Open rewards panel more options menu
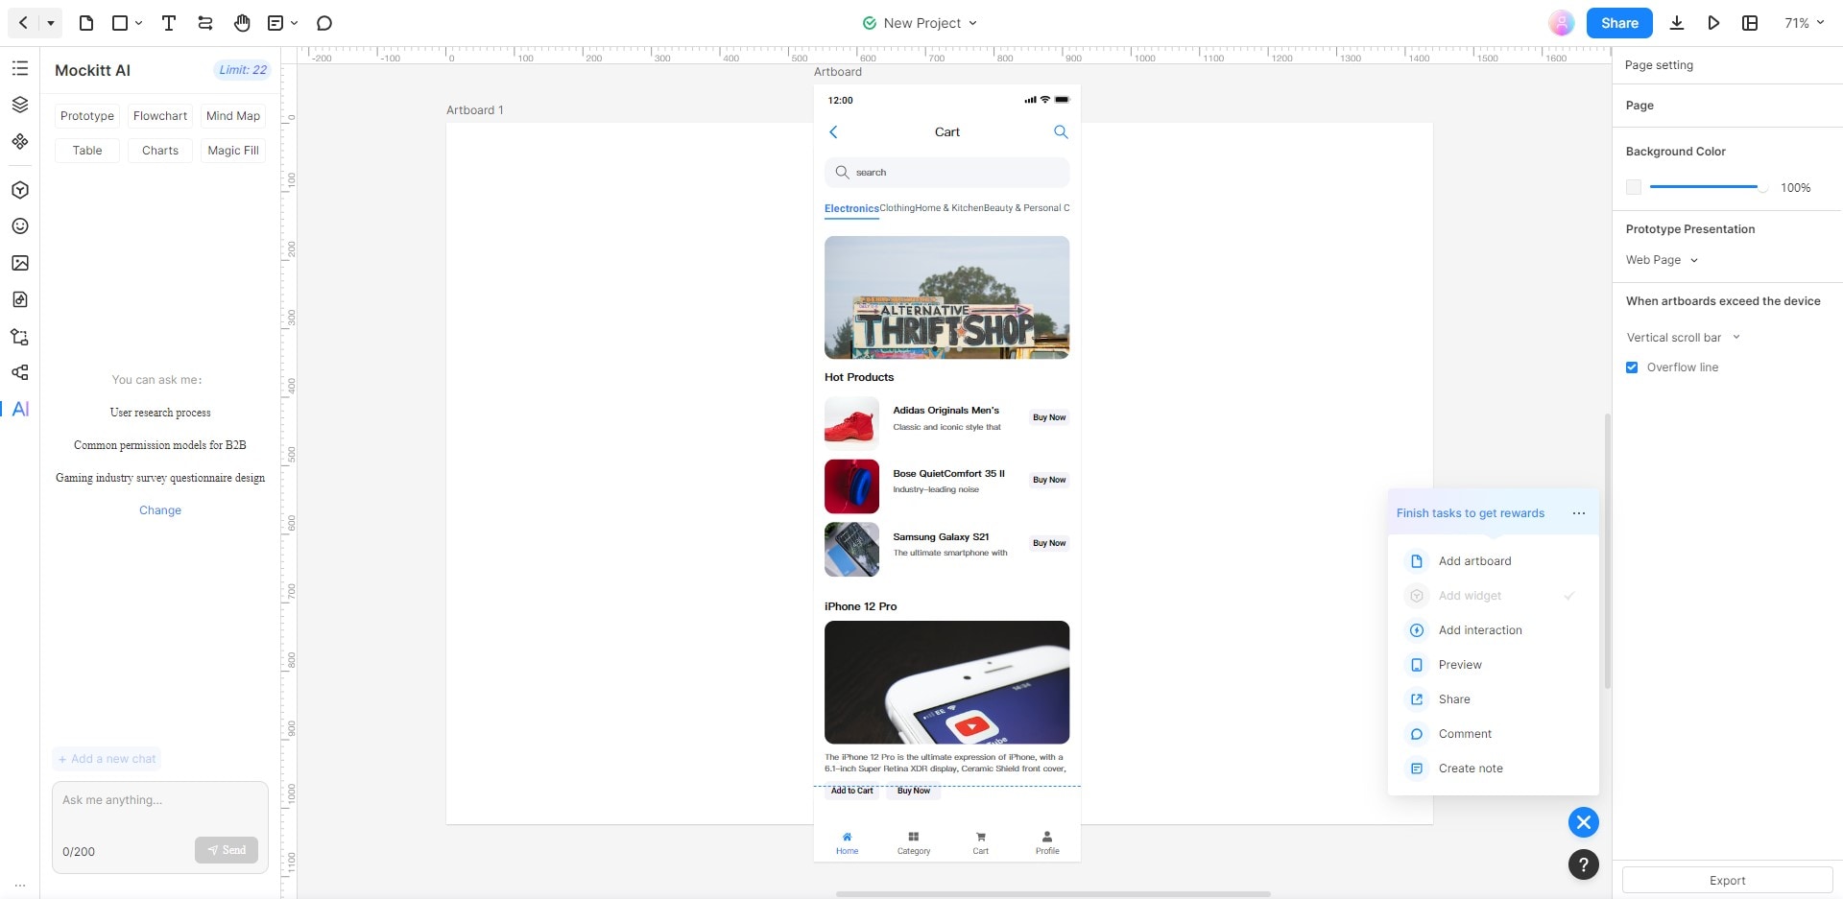The image size is (1843, 899). [1579, 513]
